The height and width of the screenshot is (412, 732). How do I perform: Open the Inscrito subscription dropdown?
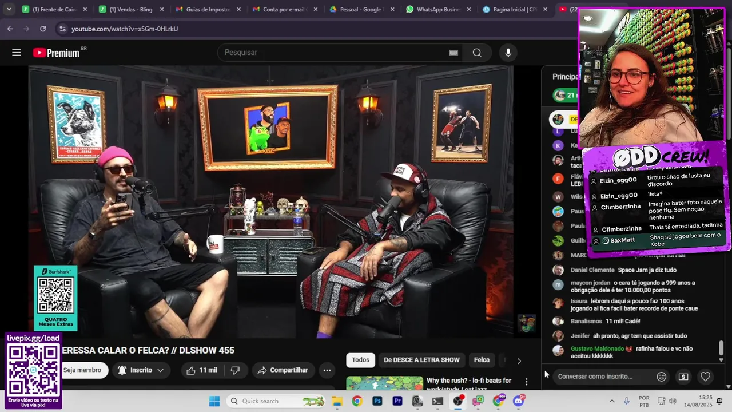(x=141, y=370)
